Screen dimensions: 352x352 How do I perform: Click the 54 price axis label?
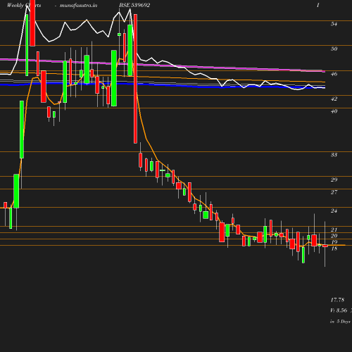tap(334, 24)
